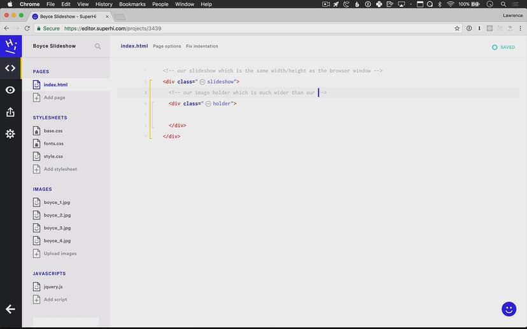Open base.css stylesheet
This screenshot has height=329, width=527.
pyautogui.click(x=53, y=131)
